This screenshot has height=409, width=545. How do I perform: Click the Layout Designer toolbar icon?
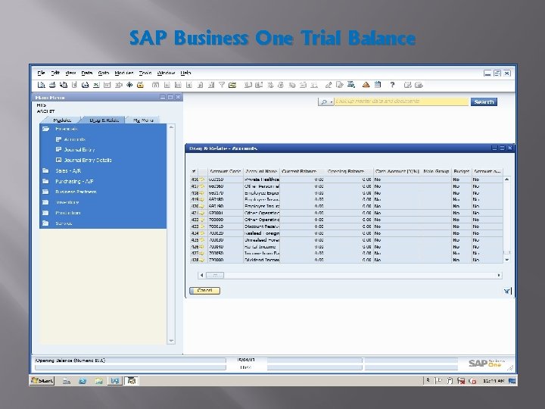click(x=340, y=85)
